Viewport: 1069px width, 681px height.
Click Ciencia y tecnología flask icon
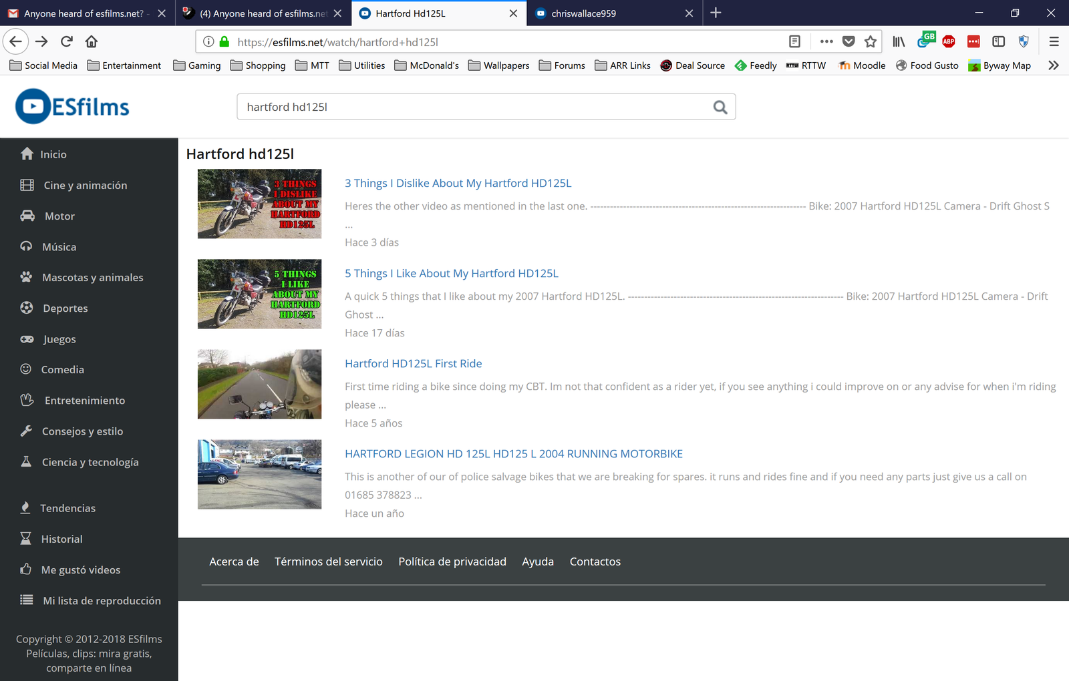[26, 461]
